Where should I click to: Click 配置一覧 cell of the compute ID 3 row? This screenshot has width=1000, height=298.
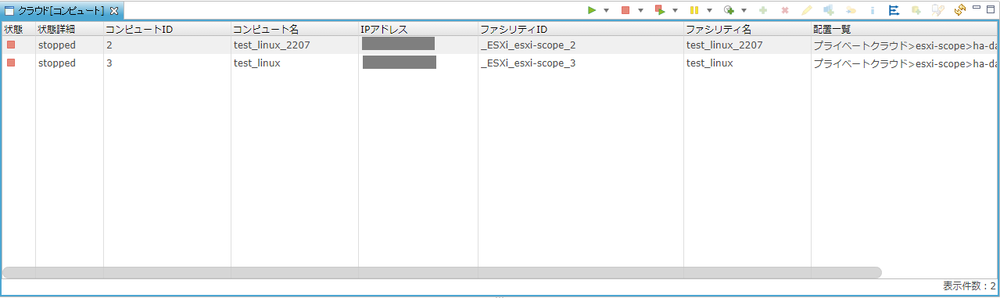905,63
